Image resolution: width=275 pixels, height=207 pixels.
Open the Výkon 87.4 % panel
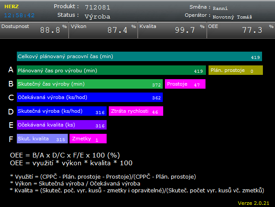coord(103,31)
